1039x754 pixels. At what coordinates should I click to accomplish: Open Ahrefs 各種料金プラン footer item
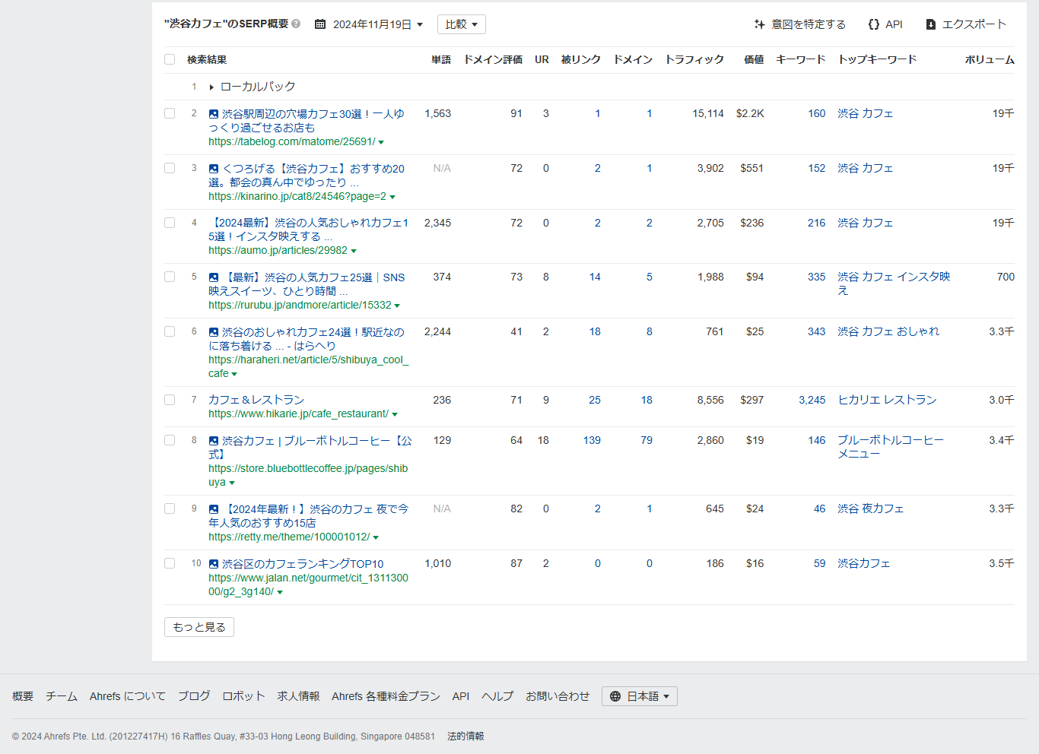pos(386,696)
